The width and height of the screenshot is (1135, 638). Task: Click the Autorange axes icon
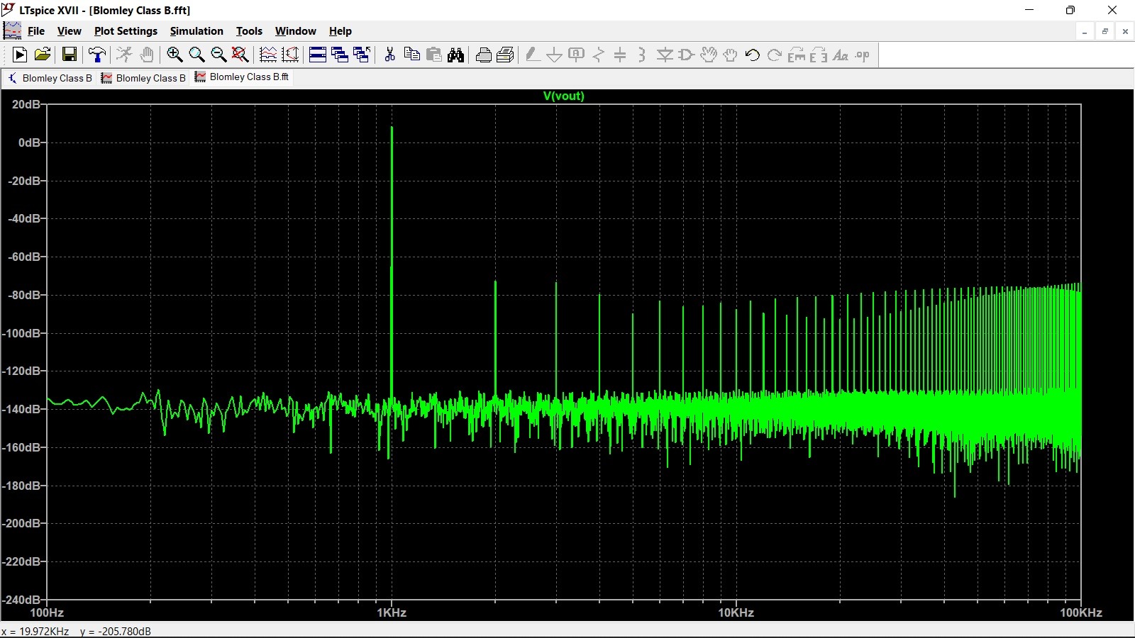(x=290, y=55)
